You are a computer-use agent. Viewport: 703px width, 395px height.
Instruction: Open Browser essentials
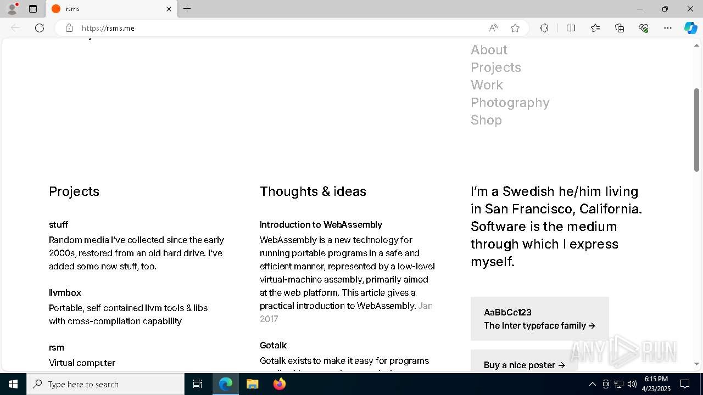[x=644, y=28]
